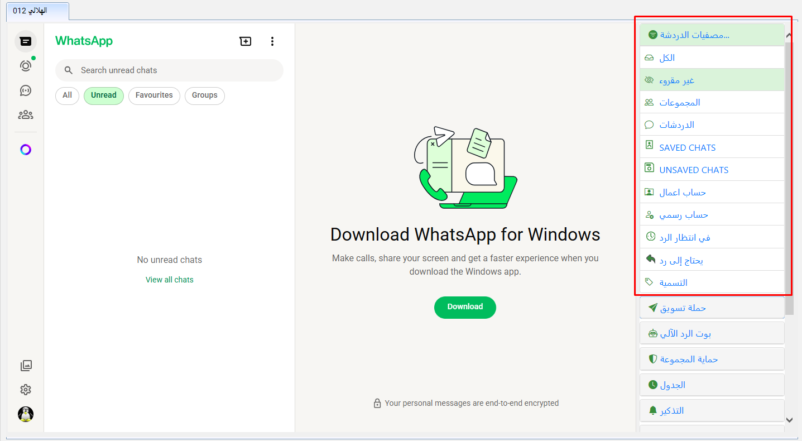Open the Media gallery icon in sidebar
This screenshot has height=441, width=802.
(x=26, y=366)
